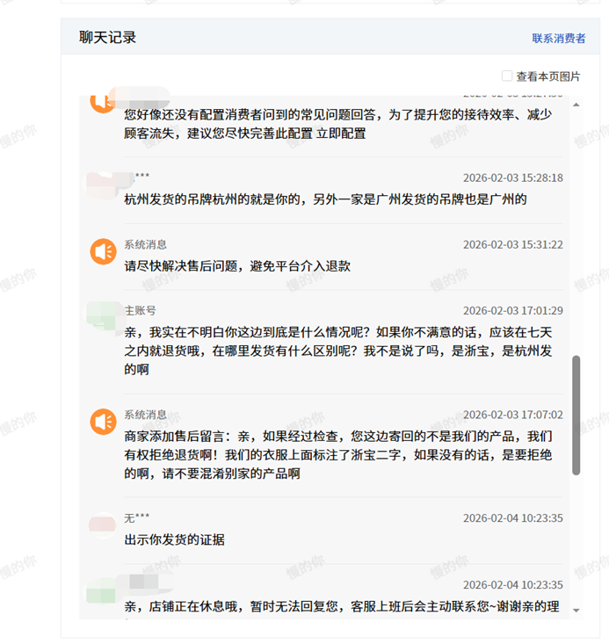This screenshot has height=644, width=609.
Task: Click the scroll down arrow in chat list
Action: (576, 610)
